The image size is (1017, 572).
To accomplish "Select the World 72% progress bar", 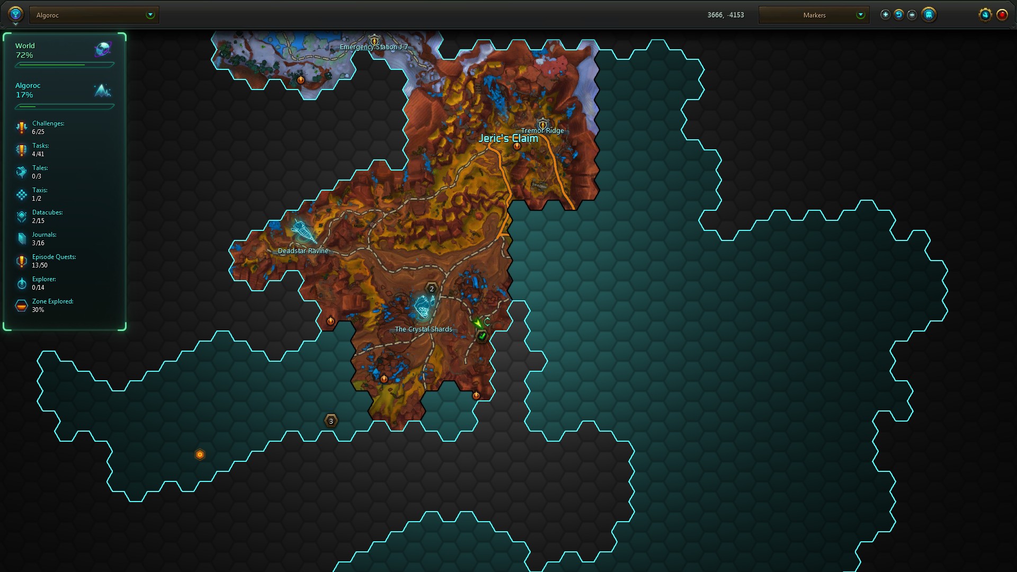I will [x=65, y=65].
